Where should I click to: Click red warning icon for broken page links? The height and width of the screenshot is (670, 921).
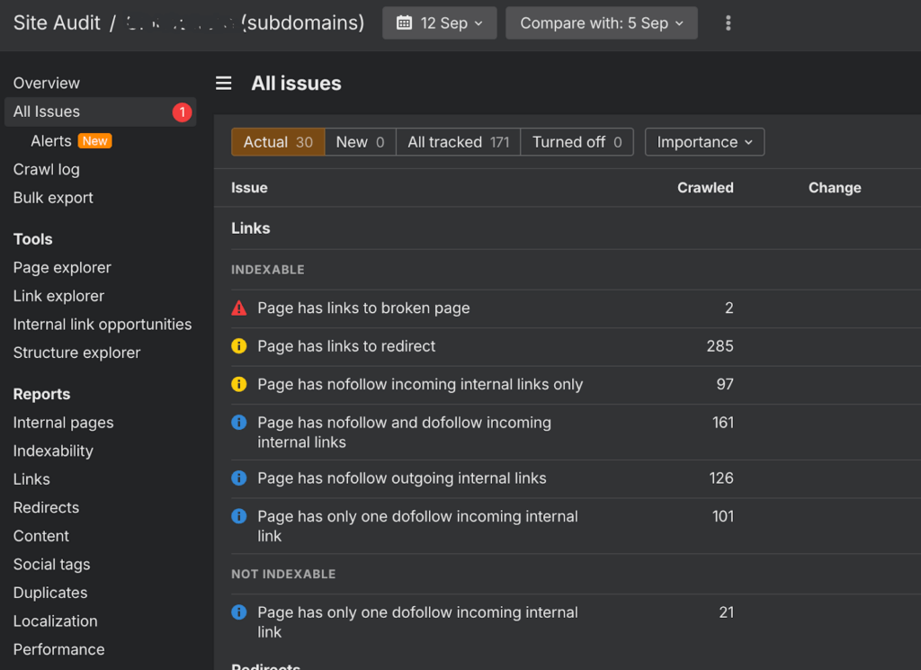click(x=239, y=308)
